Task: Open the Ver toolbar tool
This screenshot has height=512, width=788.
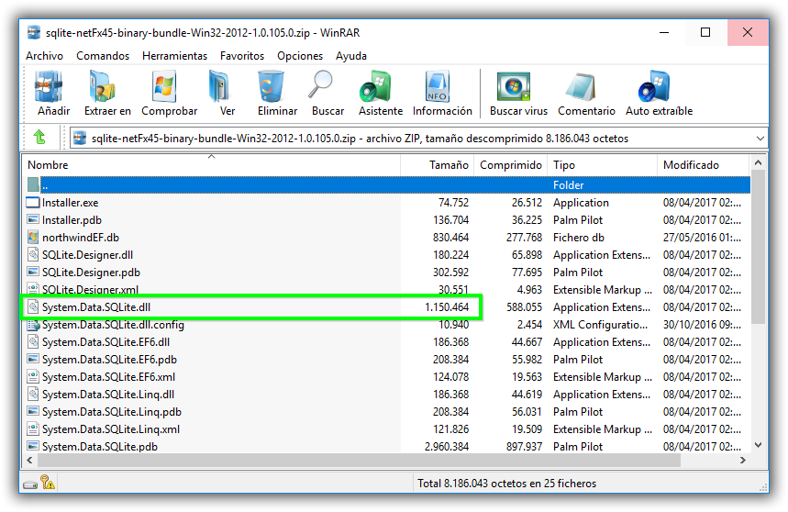Action: (x=219, y=86)
